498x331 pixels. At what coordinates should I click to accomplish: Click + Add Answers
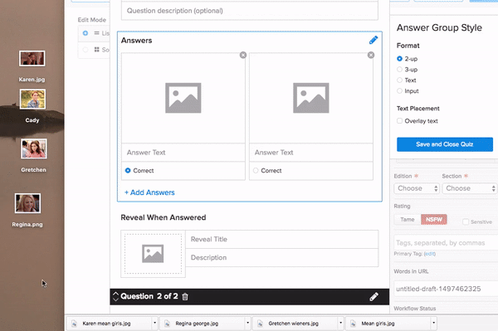(149, 192)
